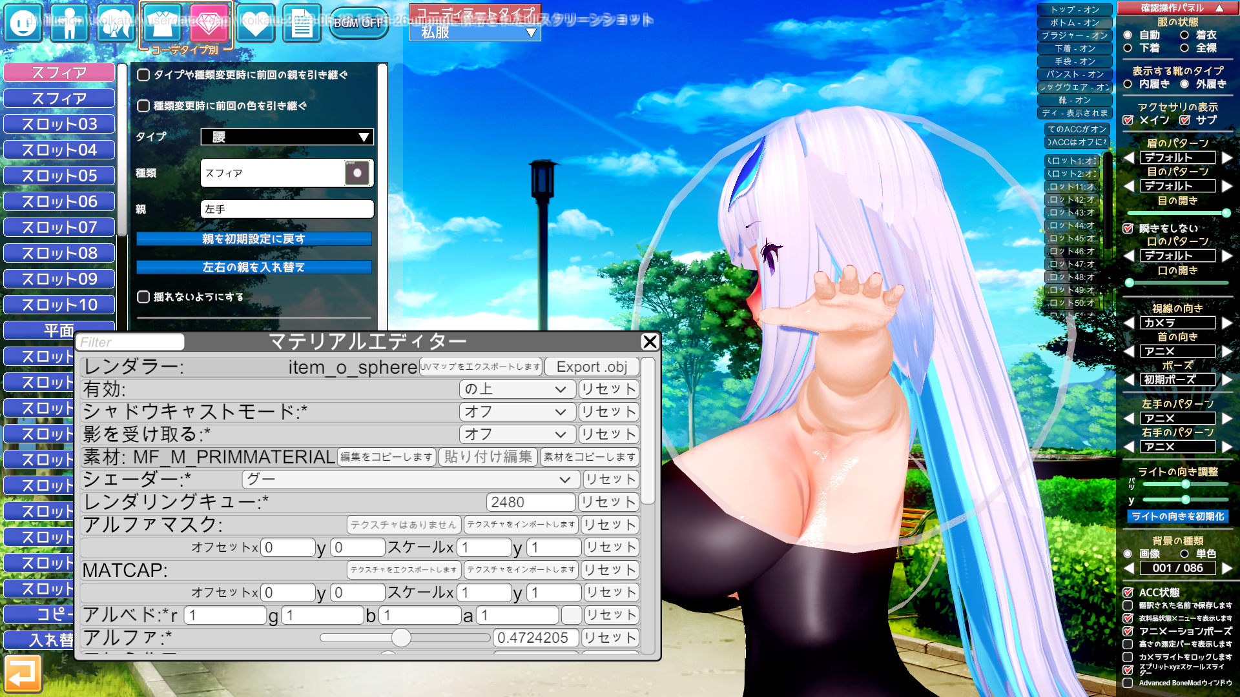Open the Body editing category icon

coord(69,23)
